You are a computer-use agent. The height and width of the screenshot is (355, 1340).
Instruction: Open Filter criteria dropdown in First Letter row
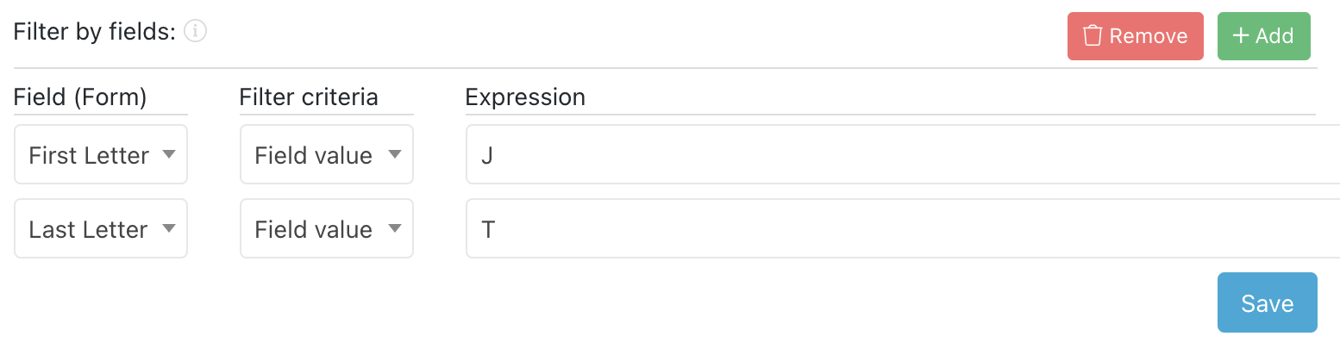(x=327, y=155)
